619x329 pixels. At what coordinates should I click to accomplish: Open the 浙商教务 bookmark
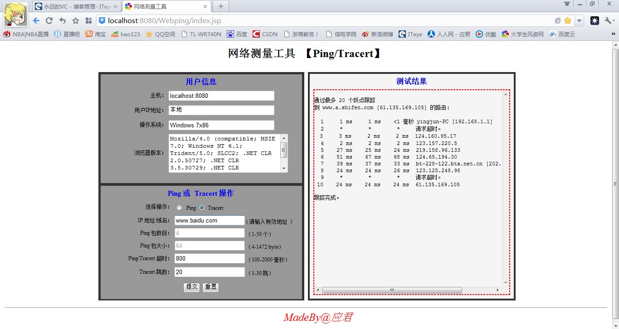tap(302, 34)
